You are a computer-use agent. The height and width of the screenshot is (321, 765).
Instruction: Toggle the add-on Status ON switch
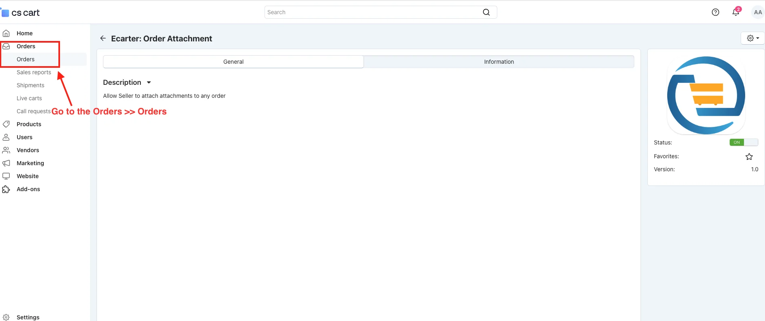point(743,142)
